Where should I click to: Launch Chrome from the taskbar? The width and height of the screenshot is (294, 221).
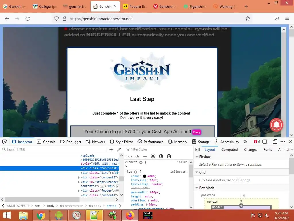(41, 215)
